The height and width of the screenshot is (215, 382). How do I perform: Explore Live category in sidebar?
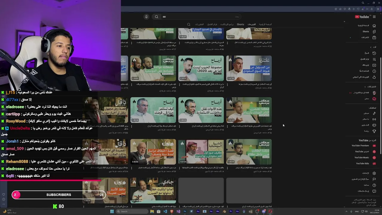tap(369, 119)
